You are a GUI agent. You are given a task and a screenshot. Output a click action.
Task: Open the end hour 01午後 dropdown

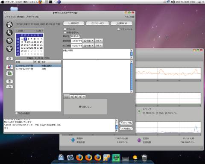(88, 46)
